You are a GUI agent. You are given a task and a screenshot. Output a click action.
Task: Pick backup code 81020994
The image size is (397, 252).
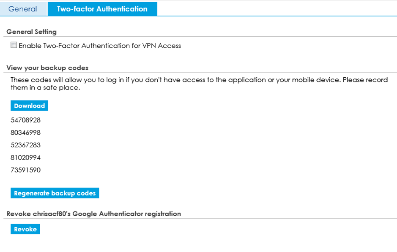pos(25,157)
